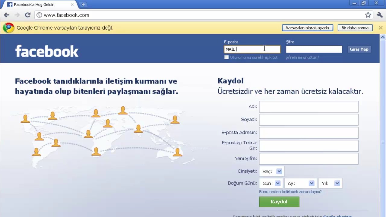Dismiss the default browser infobar
Image resolution: width=386 pixels, height=217 pixels.
(x=381, y=28)
